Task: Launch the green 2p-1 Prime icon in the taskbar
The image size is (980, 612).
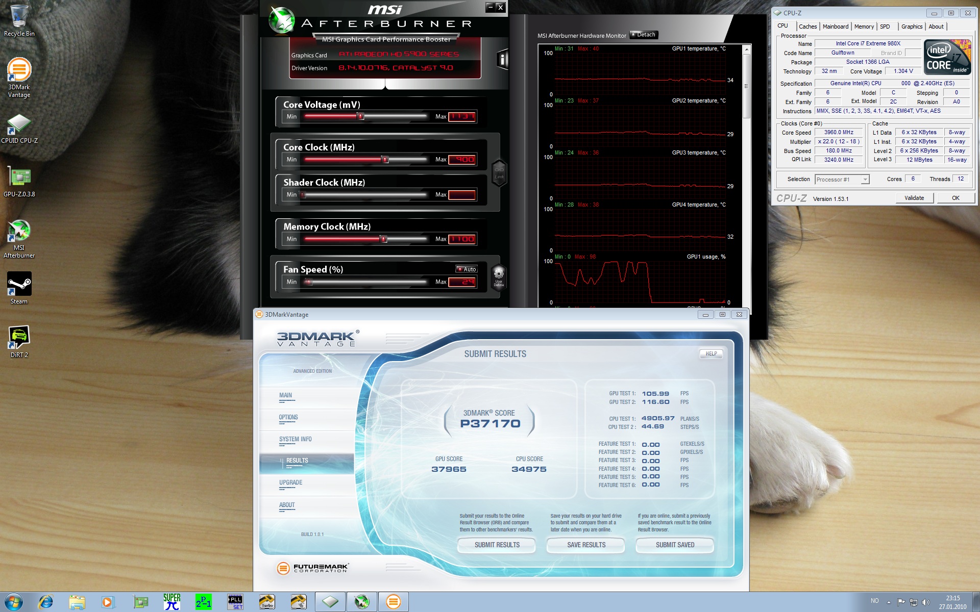Action: [x=204, y=602]
